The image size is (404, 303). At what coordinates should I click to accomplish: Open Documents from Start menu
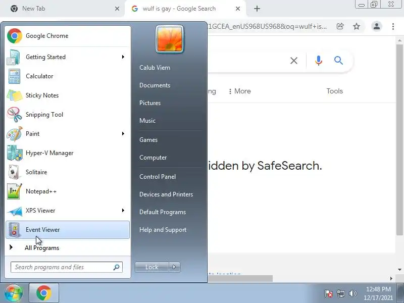coord(155,85)
